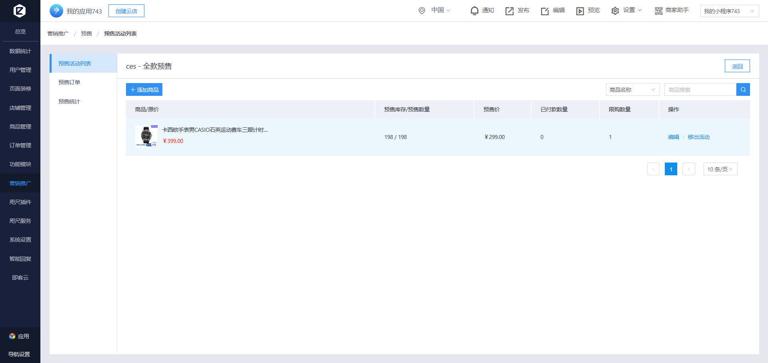Click the 预售 breadcrumb link
The height and width of the screenshot is (363, 768).
pyautogui.click(x=86, y=34)
